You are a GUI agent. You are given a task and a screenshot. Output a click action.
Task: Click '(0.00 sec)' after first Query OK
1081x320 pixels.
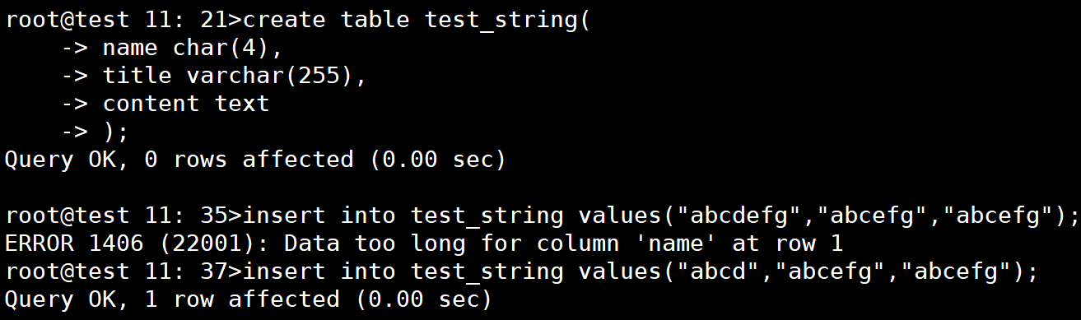coord(437,160)
